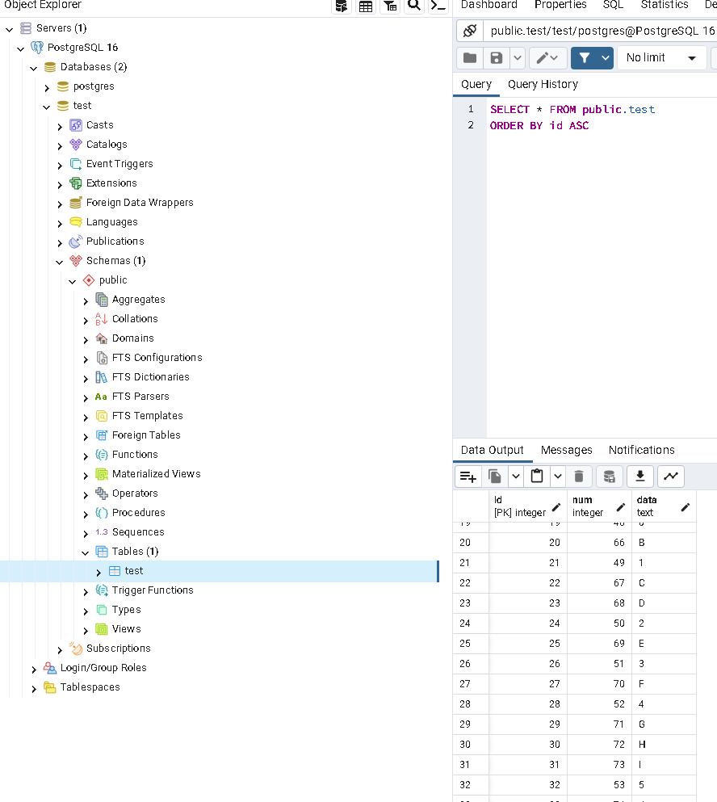Click the Save Data Changes database icon
The height and width of the screenshot is (802, 717).
click(609, 477)
